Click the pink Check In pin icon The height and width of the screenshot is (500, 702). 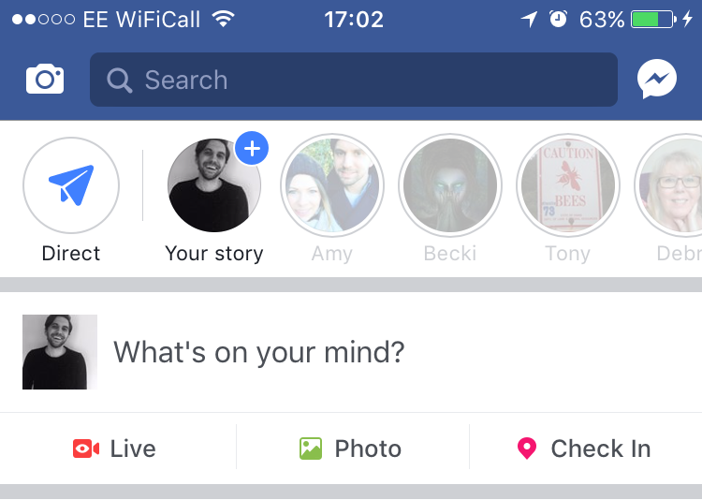[527, 449]
